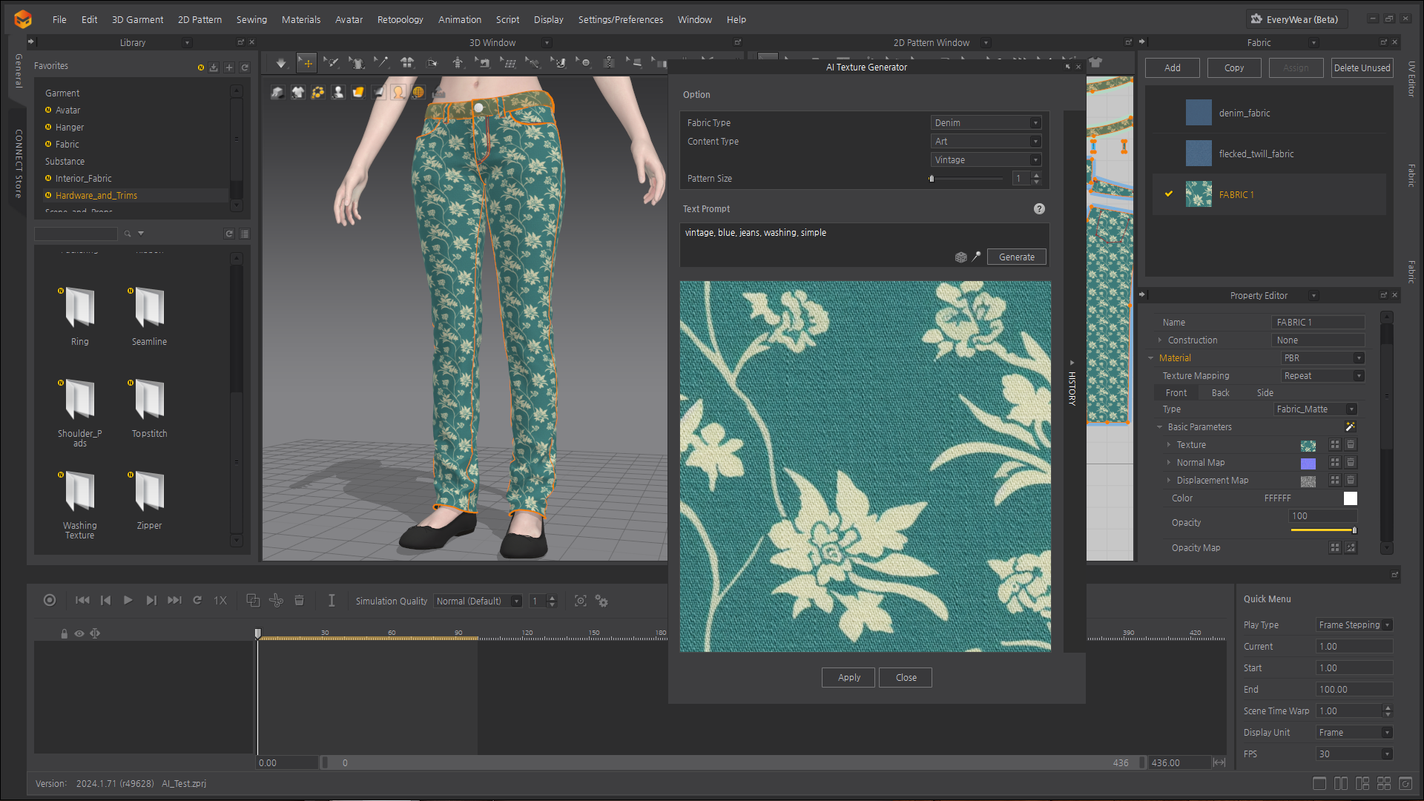Open the Materials menu

[300, 20]
